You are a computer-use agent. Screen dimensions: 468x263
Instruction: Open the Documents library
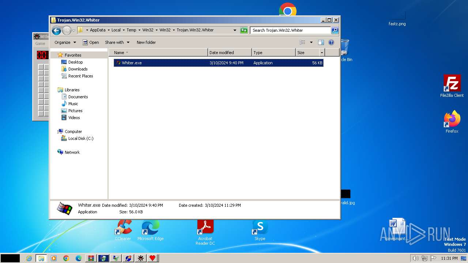pos(78,97)
